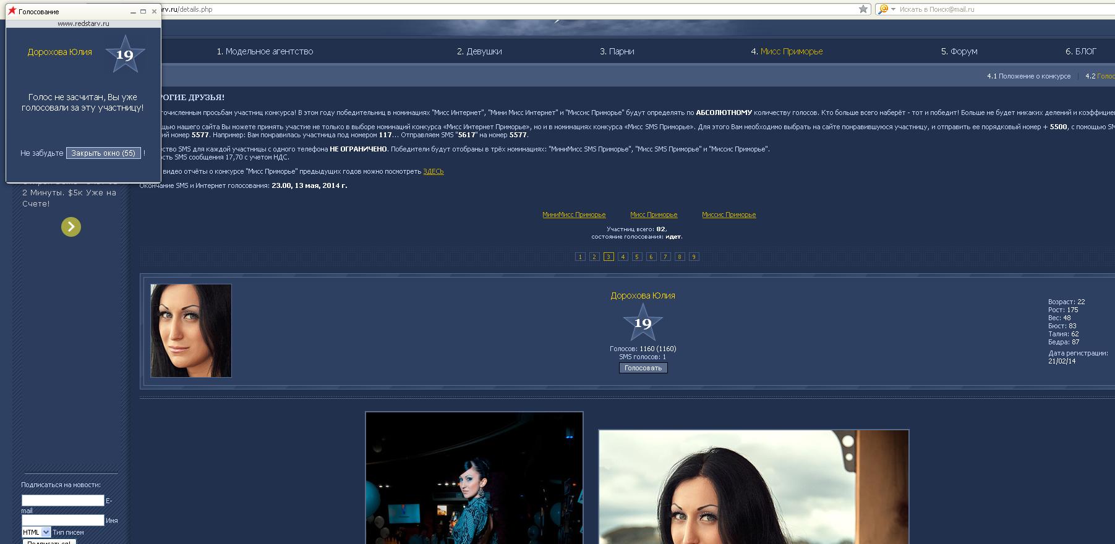Go to contestants page 5
Image resolution: width=1115 pixels, height=544 pixels.
[637, 257]
